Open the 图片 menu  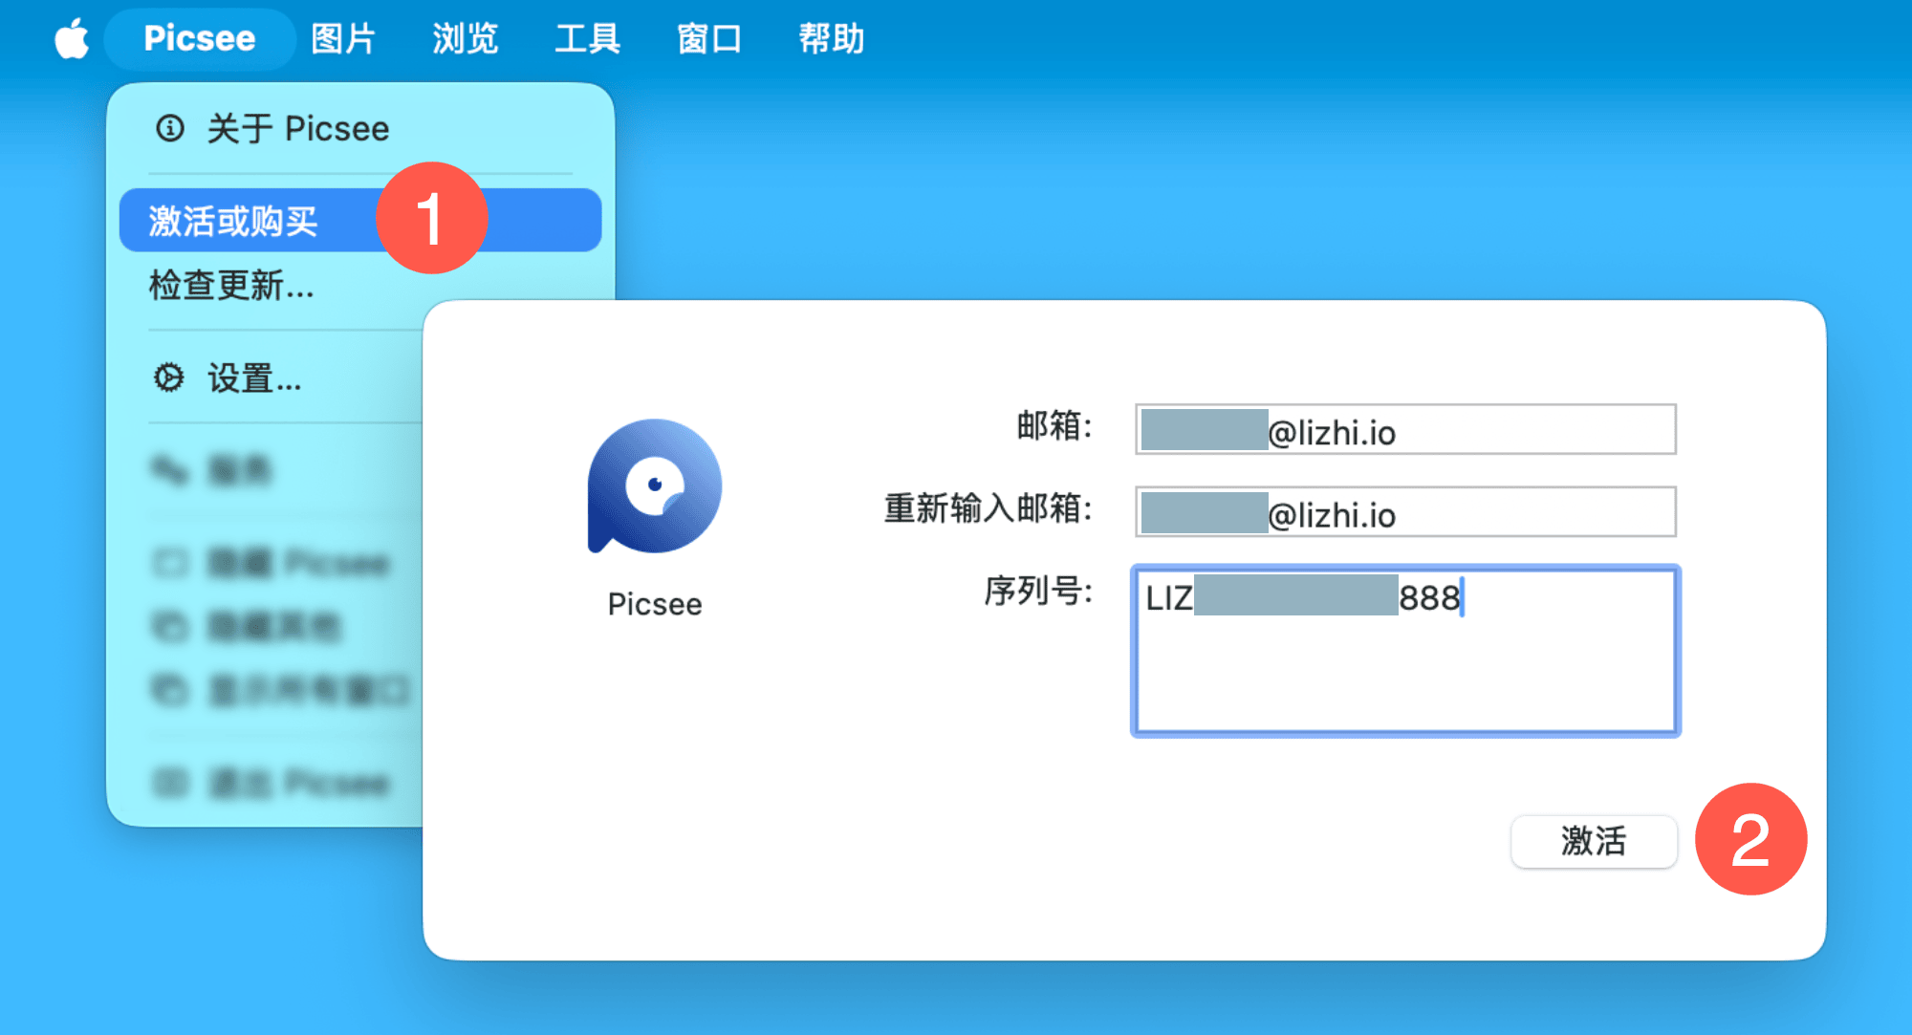click(342, 39)
